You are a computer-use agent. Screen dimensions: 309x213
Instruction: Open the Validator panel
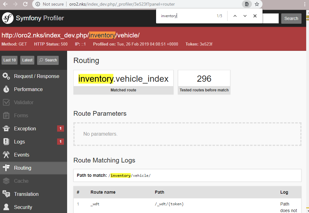tap(23, 102)
